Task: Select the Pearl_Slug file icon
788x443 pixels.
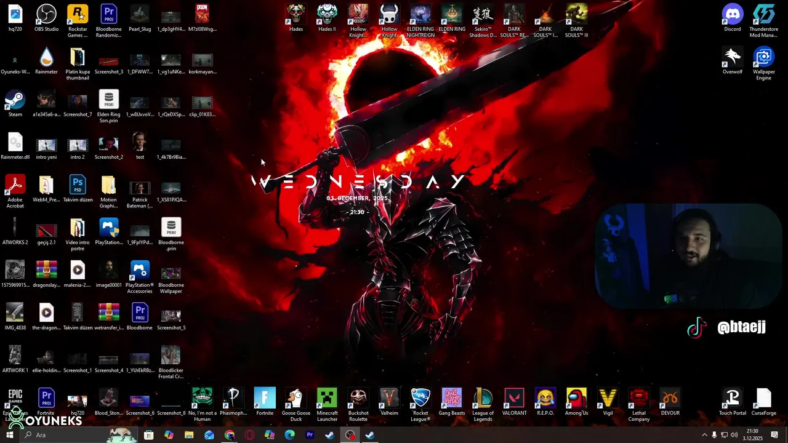Action: (140, 18)
